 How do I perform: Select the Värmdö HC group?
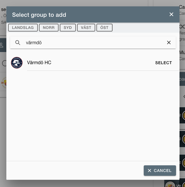[x=163, y=63]
